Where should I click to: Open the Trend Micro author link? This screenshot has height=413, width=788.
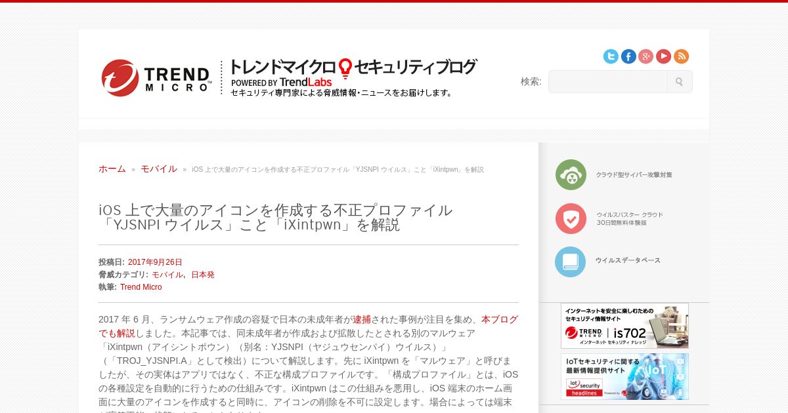pos(141,287)
